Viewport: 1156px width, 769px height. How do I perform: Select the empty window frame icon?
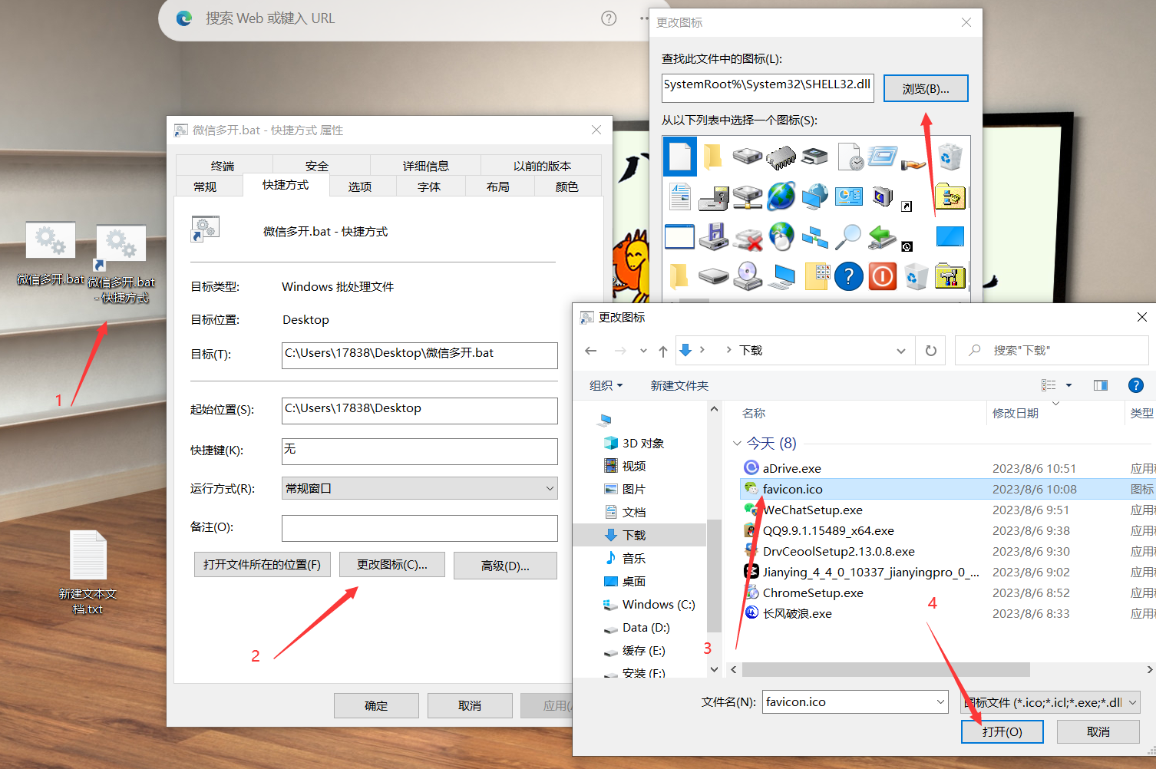pos(680,237)
